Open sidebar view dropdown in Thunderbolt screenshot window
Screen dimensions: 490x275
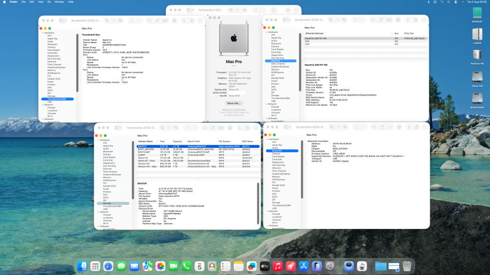(x=63, y=21)
